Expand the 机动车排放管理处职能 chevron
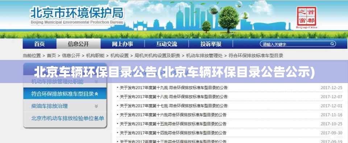Viewport: 348px width, 143px height. click(96, 82)
